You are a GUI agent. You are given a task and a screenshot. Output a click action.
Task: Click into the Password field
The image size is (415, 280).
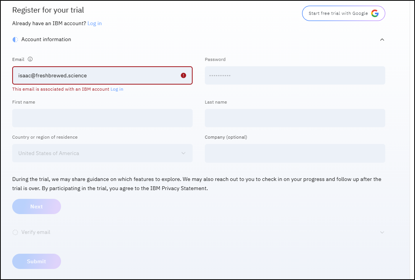pyautogui.click(x=295, y=75)
